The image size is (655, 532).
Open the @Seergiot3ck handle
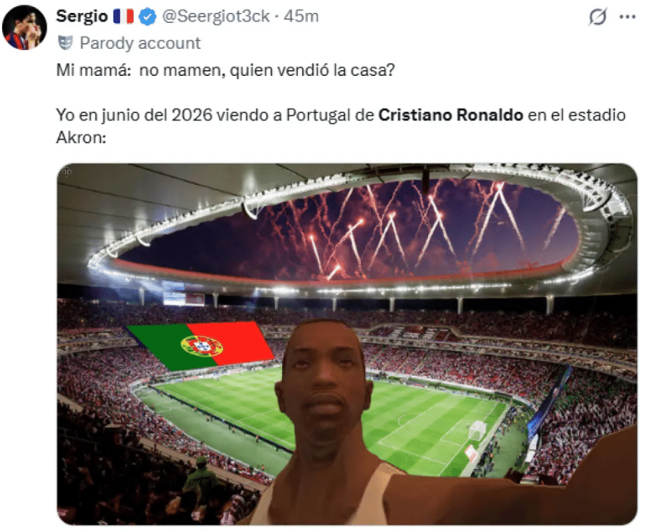click(215, 16)
